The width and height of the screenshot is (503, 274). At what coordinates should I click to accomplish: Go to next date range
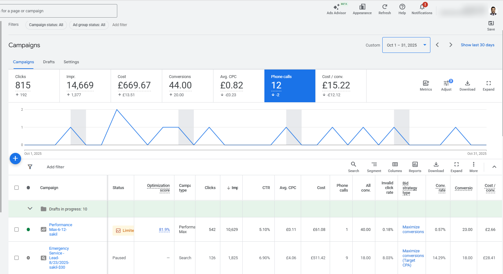click(450, 45)
